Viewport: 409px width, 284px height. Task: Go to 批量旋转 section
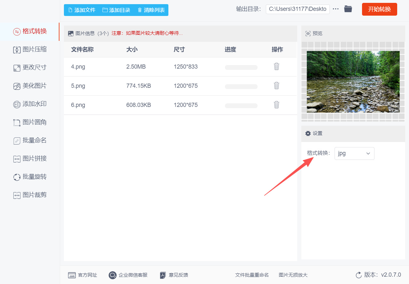pyautogui.click(x=30, y=177)
